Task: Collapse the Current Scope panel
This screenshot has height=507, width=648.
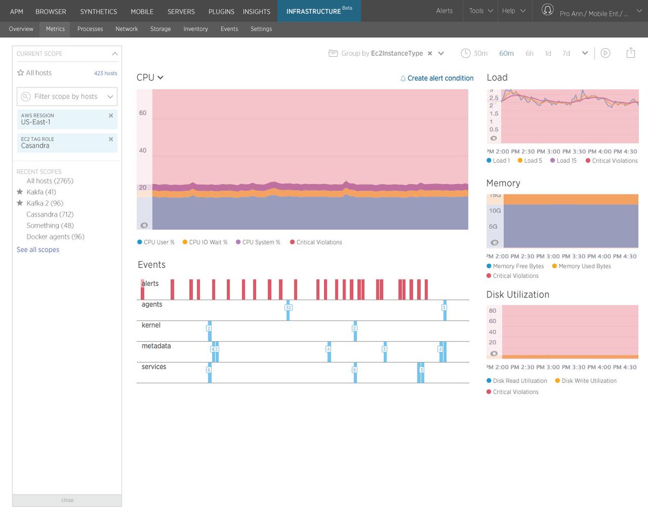Action: (114, 54)
